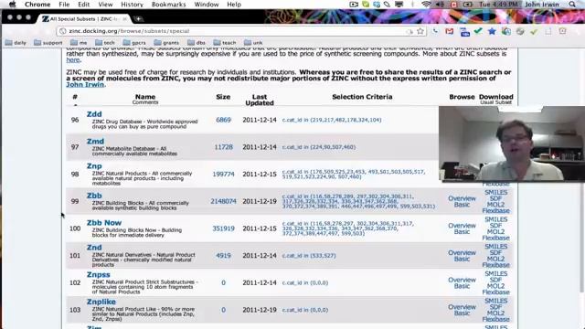This screenshot has width=585, height=329.
Task: Close the All Special Subsets tab
Action: [x=124, y=18]
